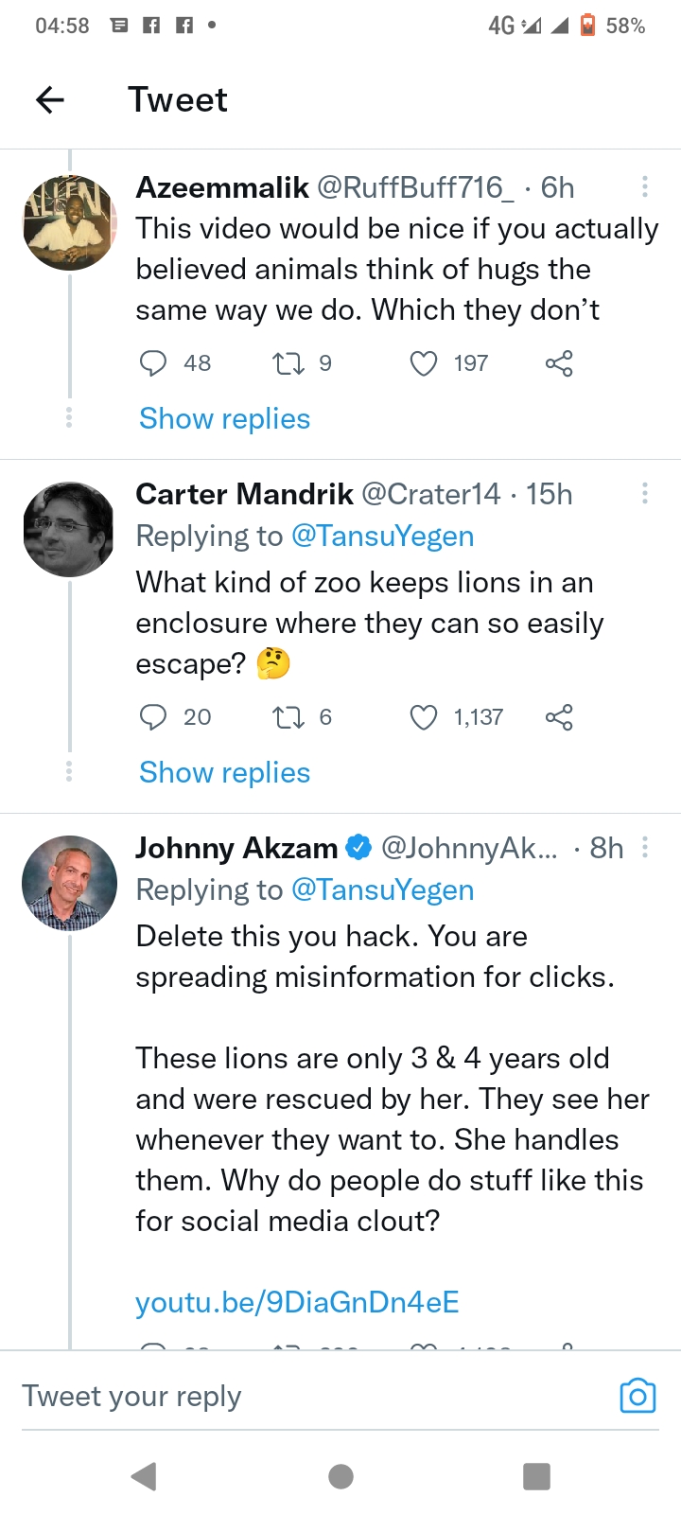Open camera icon beside reply field
The width and height of the screenshot is (681, 1514).
637,1397
